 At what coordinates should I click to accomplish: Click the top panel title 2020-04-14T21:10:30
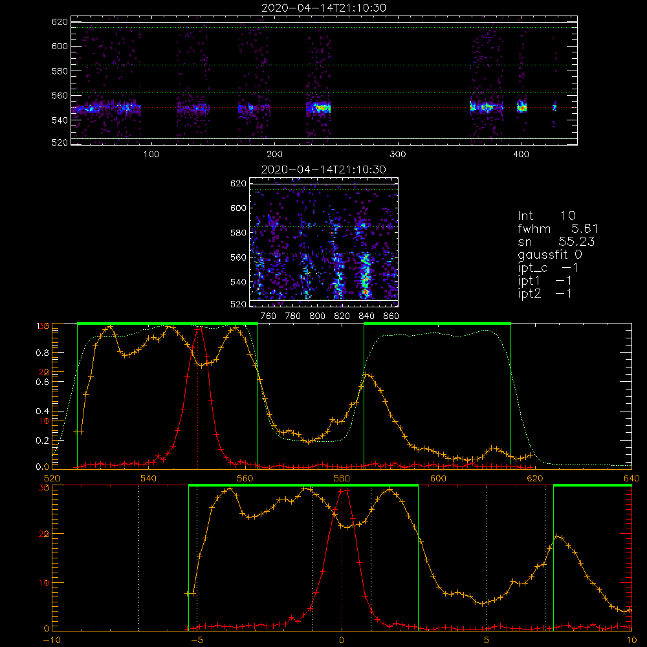[x=323, y=8]
